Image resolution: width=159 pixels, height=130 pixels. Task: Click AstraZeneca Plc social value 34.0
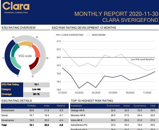127,125
